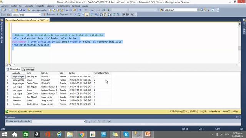
Task: Open the Undo history dropdown arrow
Action: 83,10
